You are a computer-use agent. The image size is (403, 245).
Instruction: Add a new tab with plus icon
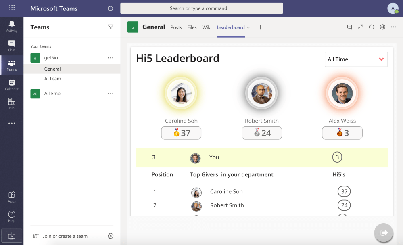point(260,27)
